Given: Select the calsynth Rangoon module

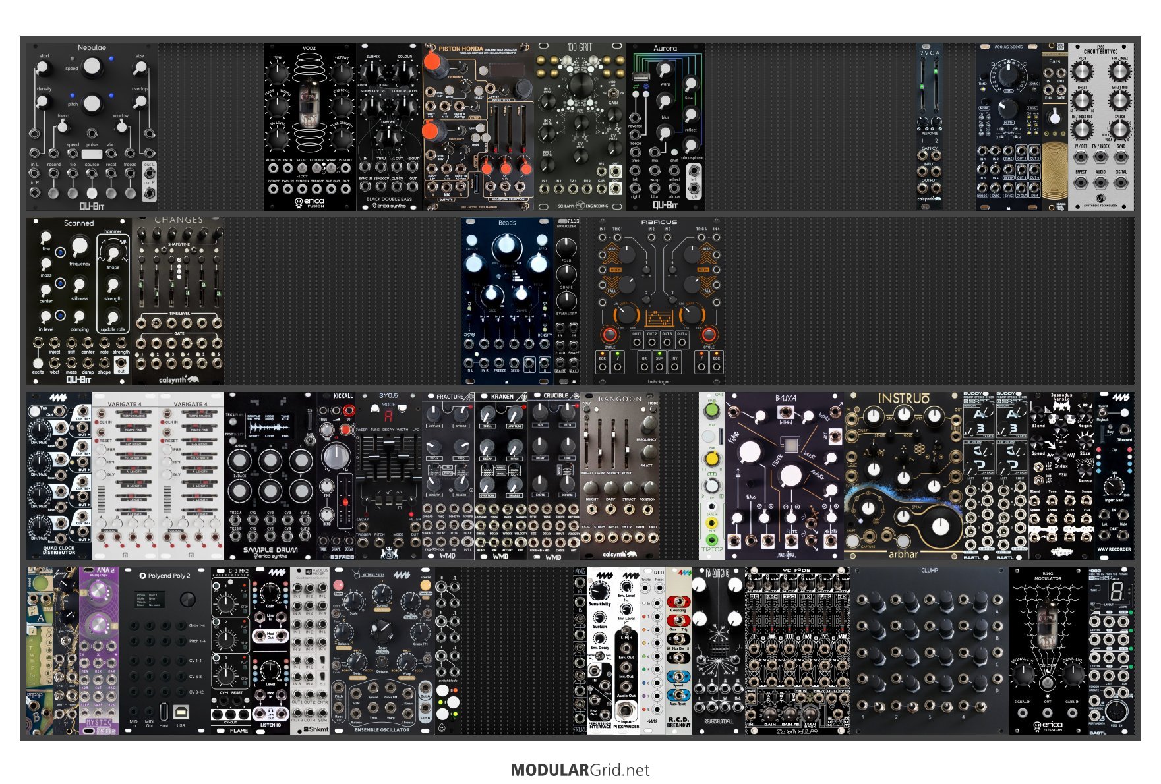Looking at the screenshot, I should (x=620, y=476).
